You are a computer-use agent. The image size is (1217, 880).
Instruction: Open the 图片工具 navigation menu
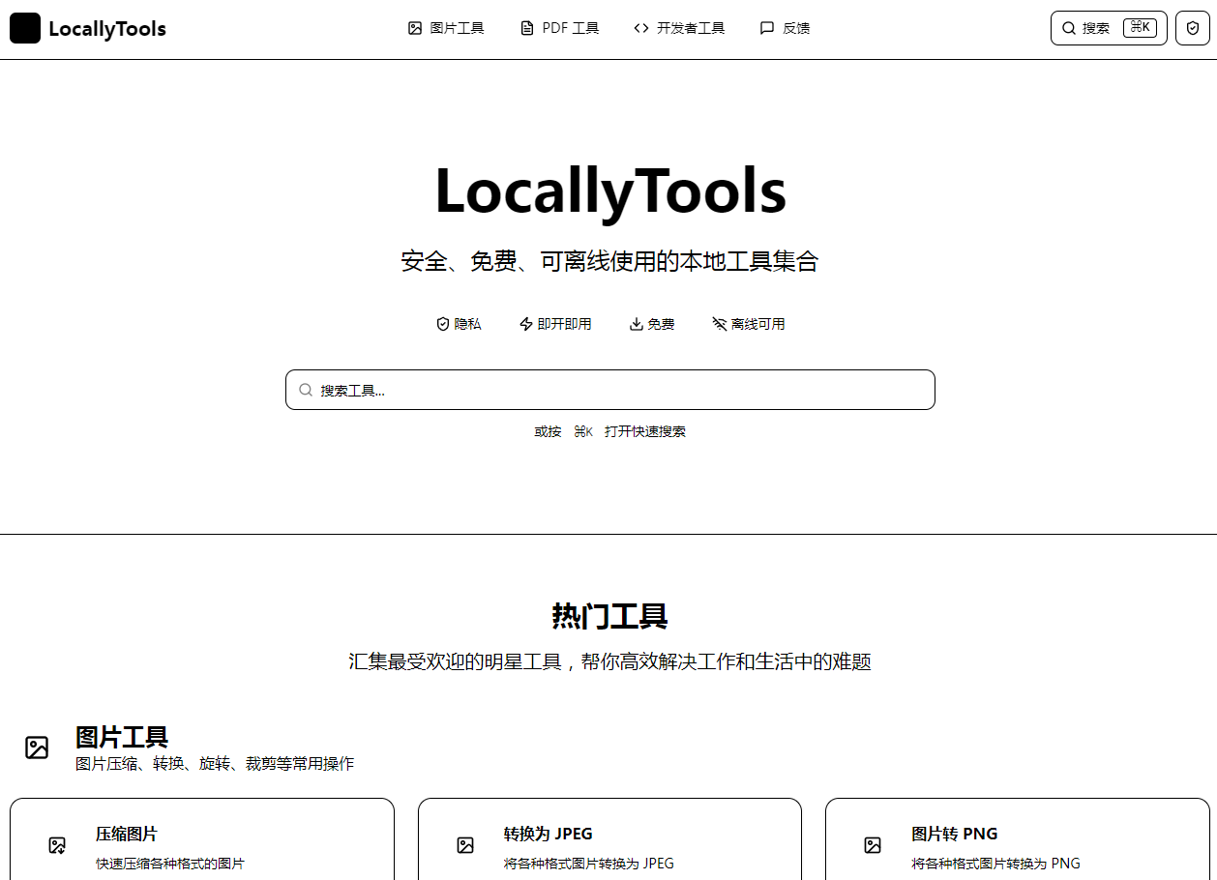[446, 28]
